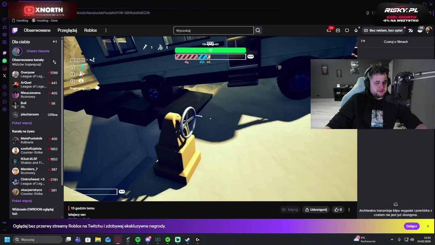Viewport: 435px width, 245px height.
Task: Open Instagram in Opera sidebar
Action: 4,68
